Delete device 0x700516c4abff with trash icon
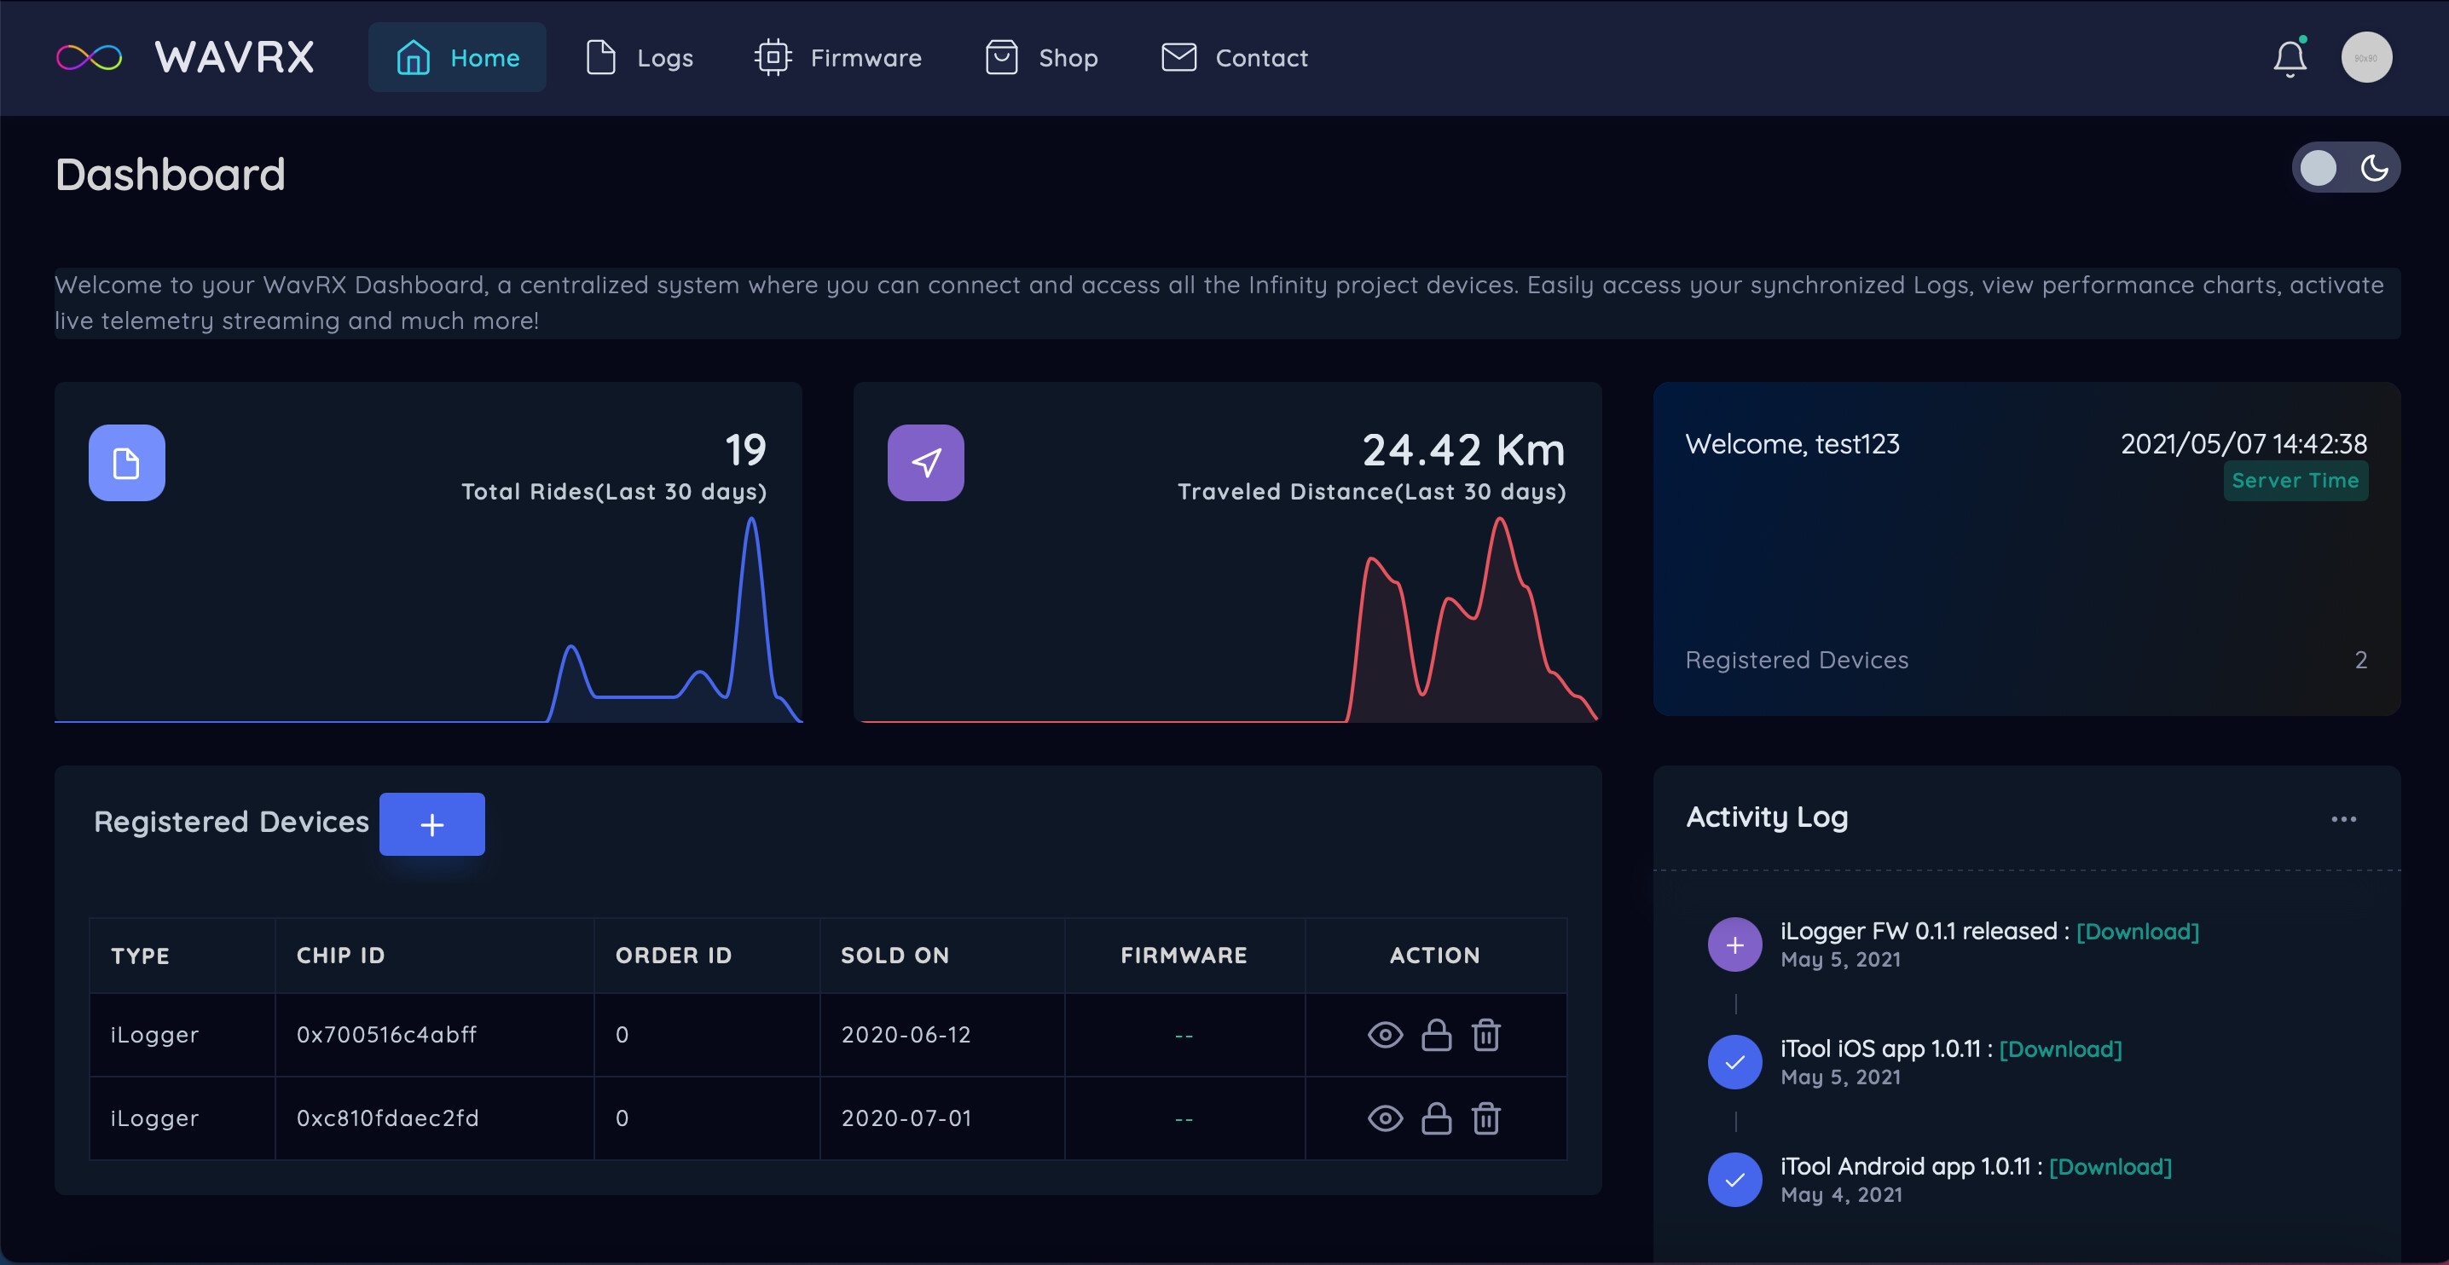The width and height of the screenshot is (2449, 1265). pos(1486,1035)
